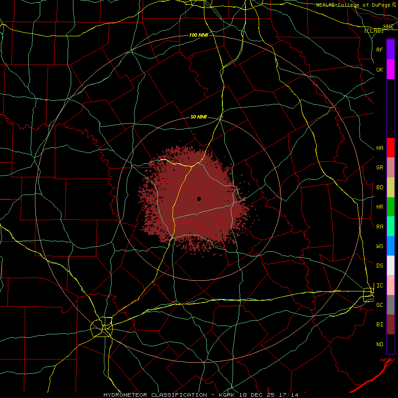Click the GR legend label

click(x=380, y=168)
